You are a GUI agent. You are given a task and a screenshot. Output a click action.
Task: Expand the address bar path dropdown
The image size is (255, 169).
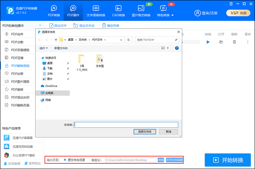click(x=121, y=40)
